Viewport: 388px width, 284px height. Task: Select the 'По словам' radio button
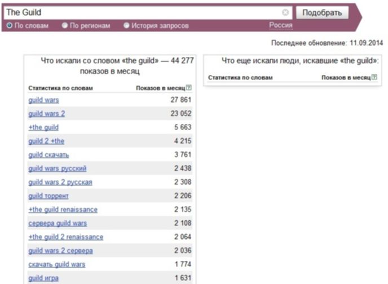[x=10, y=25]
